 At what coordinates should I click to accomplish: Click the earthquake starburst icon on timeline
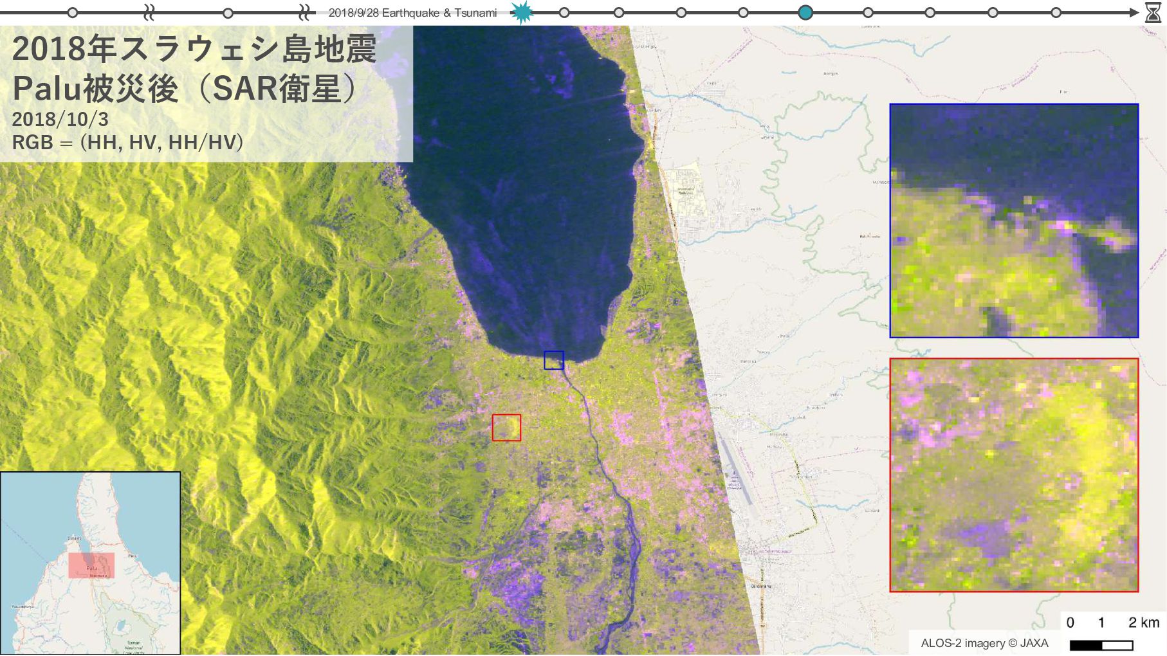coord(522,12)
